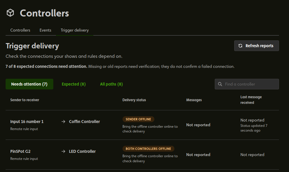Click the magnifier search icon
Viewport: 289px width, 172px height.
click(220, 84)
